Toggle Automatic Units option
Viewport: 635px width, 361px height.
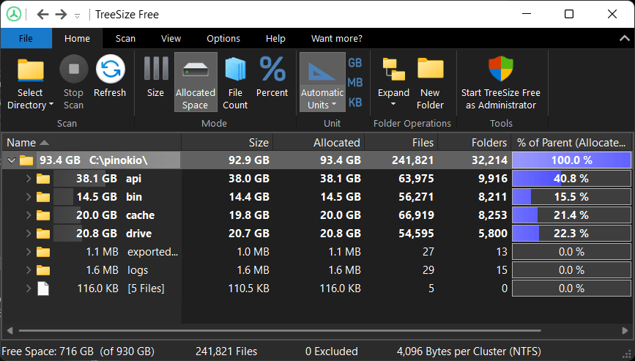click(322, 70)
